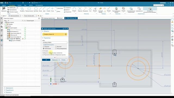Select the Trim (Обрезка) tool

pyautogui.click(x=80, y=9)
